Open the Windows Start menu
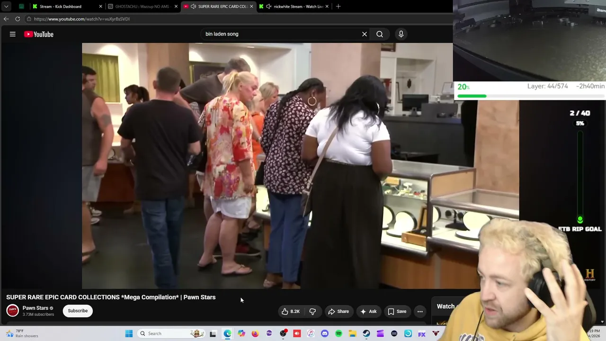This screenshot has height=341, width=606. (129, 333)
